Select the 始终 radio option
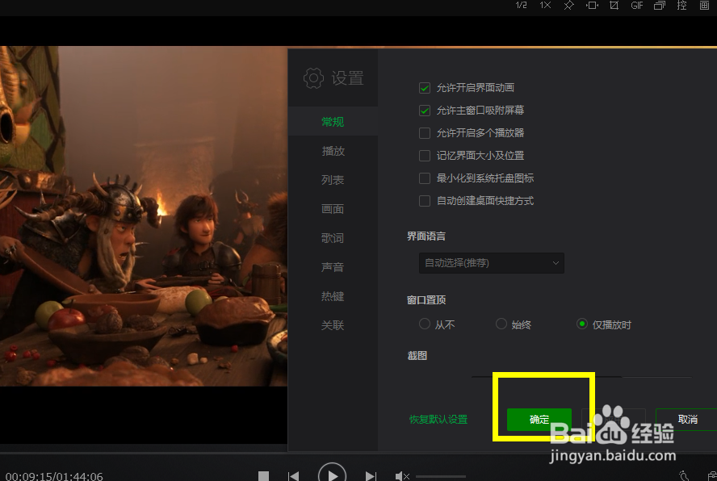 coord(501,324)
